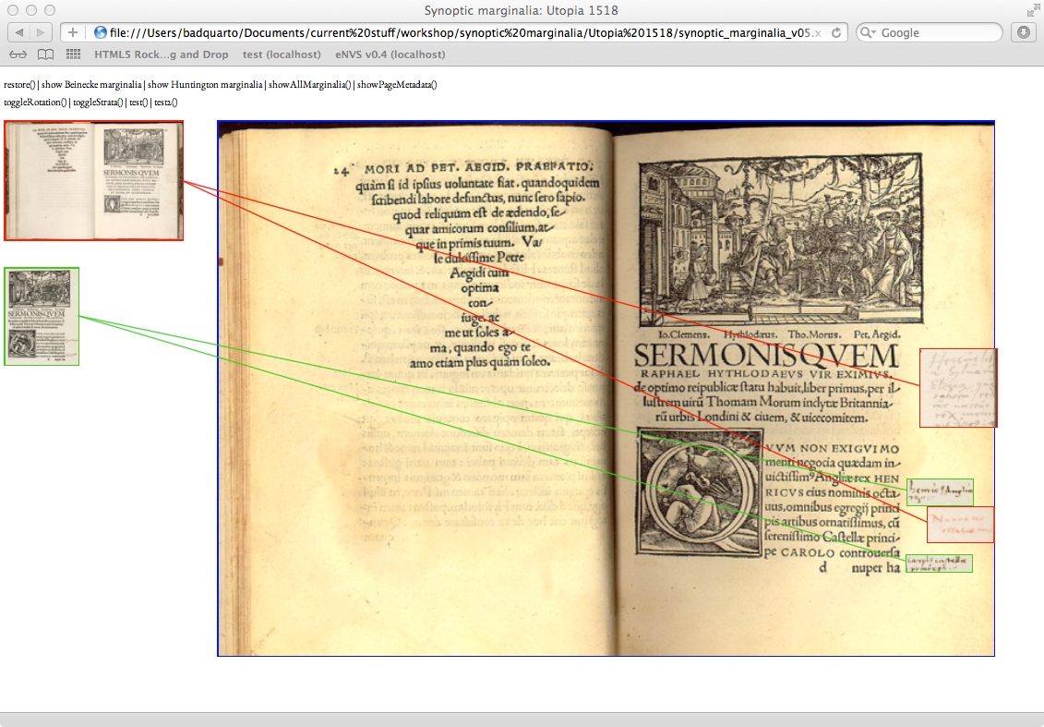Select the red-bordered book thumbnail
Screen dimensions: 1044x727
(94, 181)
